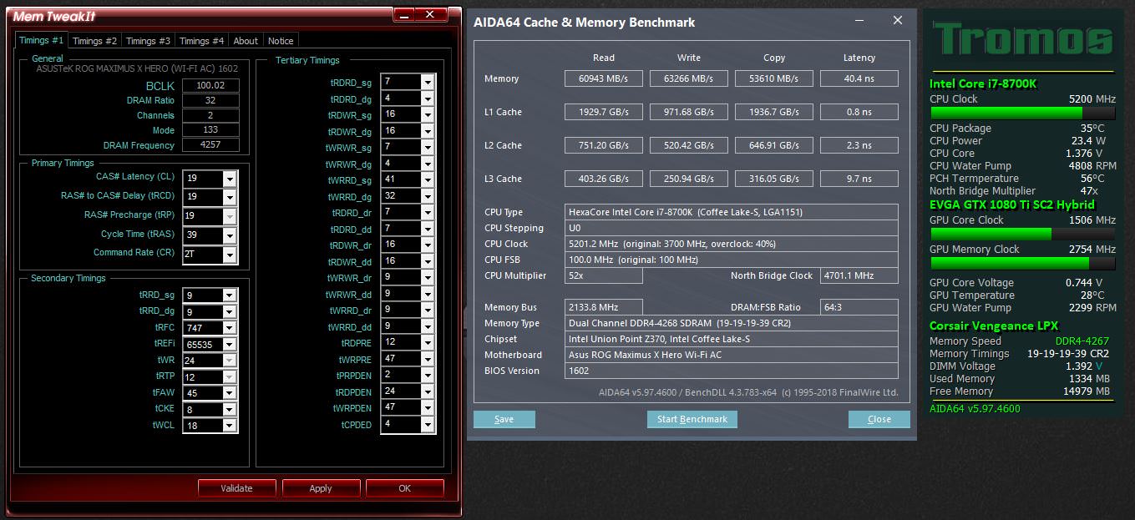The height and width of the screenshot is (520, 1135).
Task: Click OK in Mem TweakIt
Action: pyautogui.click(x=405, y=488)
